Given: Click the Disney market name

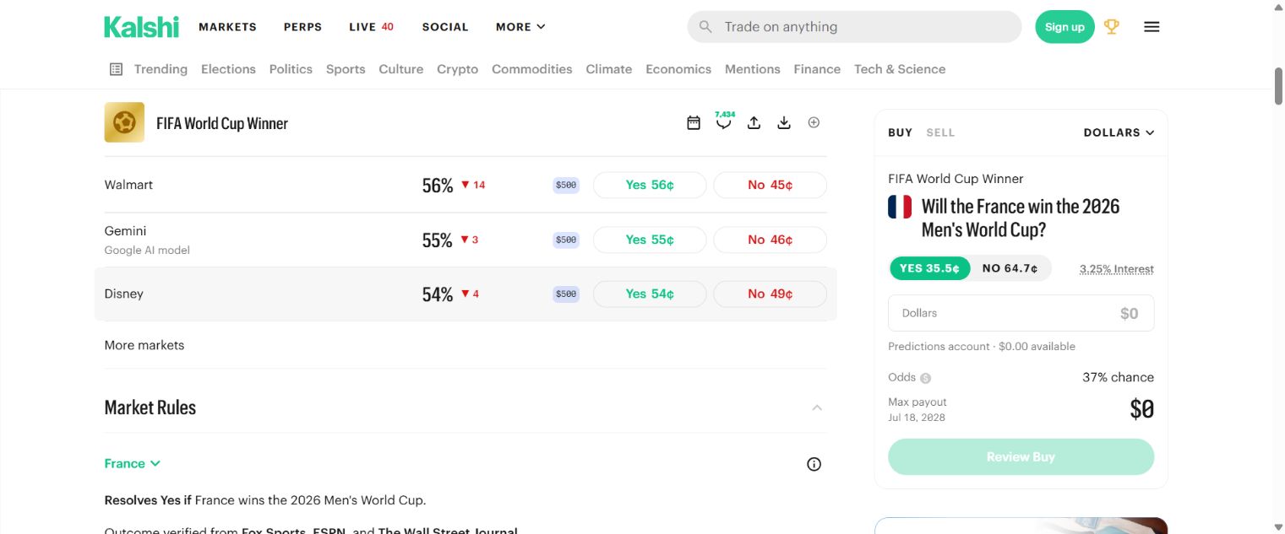Looking at the screenshot, I should coord(124,294).
